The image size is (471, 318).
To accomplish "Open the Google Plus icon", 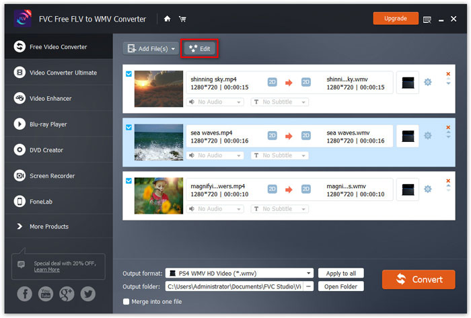I will click(x=67, y=293).
